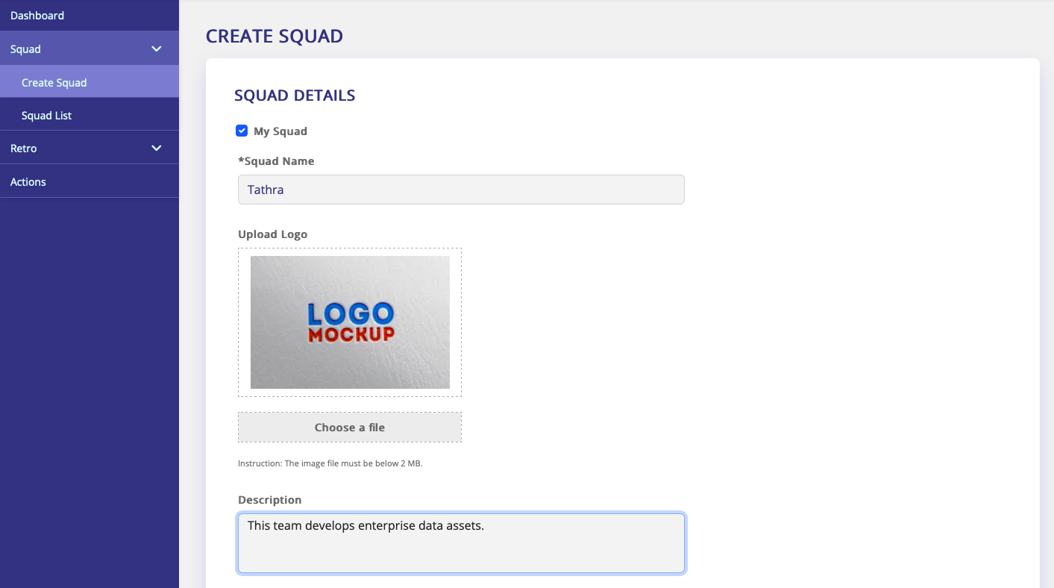Click the Squad Name field containing Tathra
The width and height of the screenshot is (1054, 588).
point(460,190)
